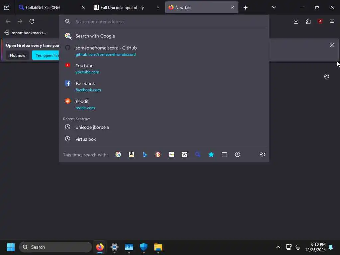Switch to Full Unicode Input utility tab
The width and height of the screenshot is (340, 255).
coord(127,7)
